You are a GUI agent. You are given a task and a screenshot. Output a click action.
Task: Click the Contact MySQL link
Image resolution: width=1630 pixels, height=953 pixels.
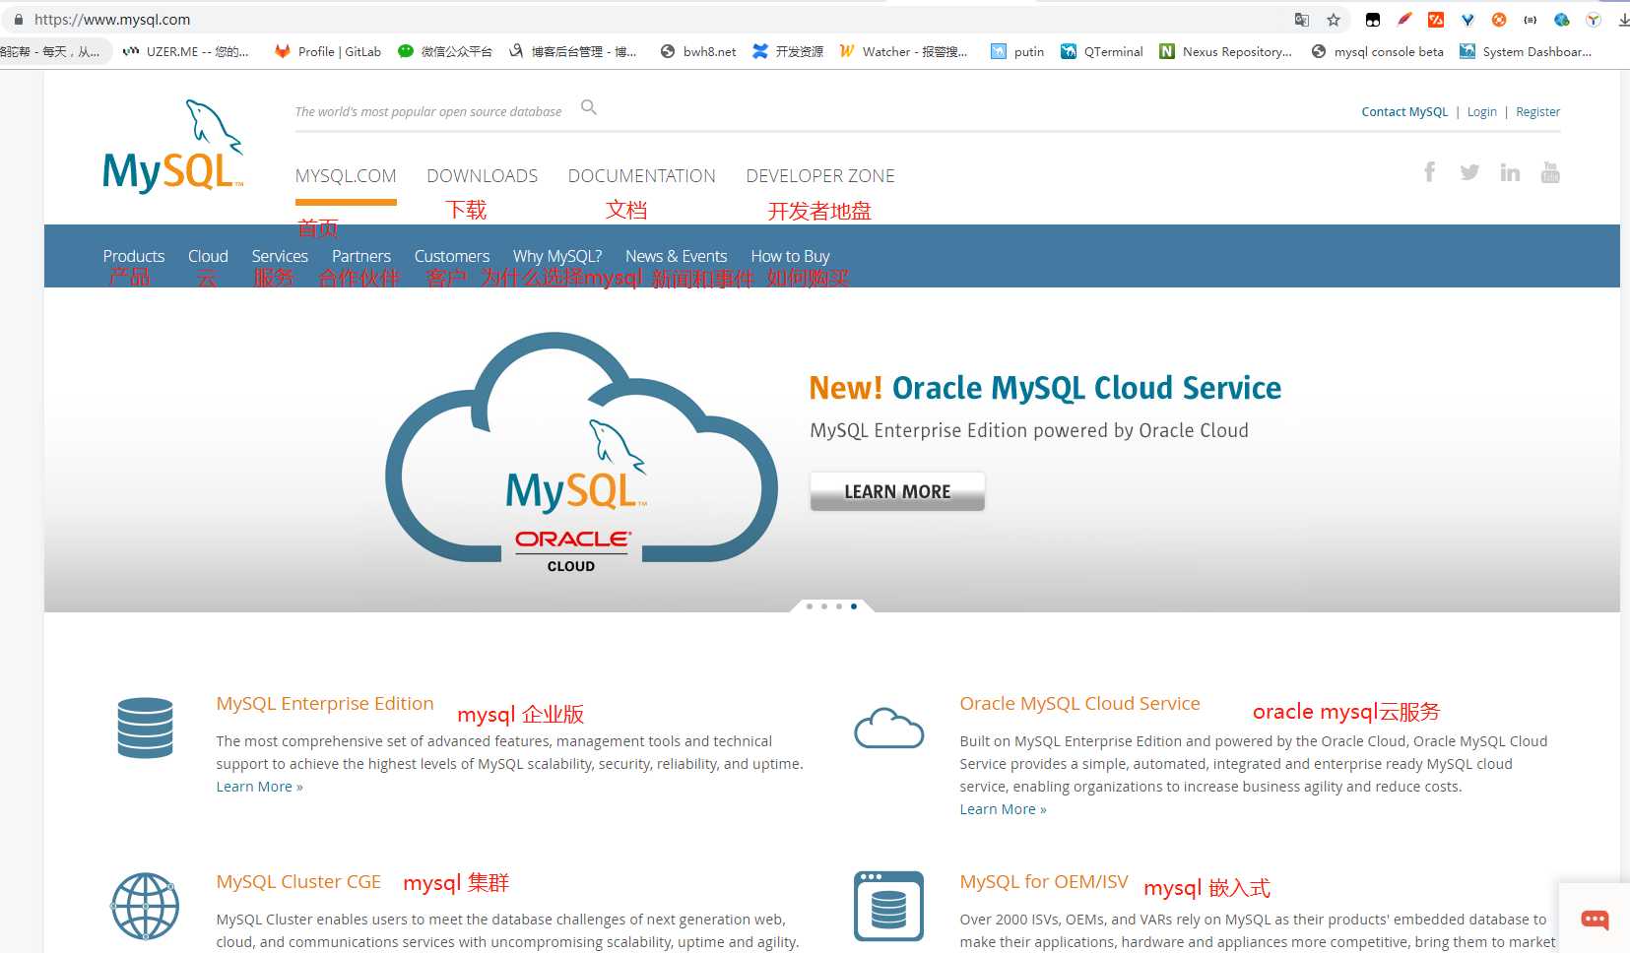click(1404, 112)
